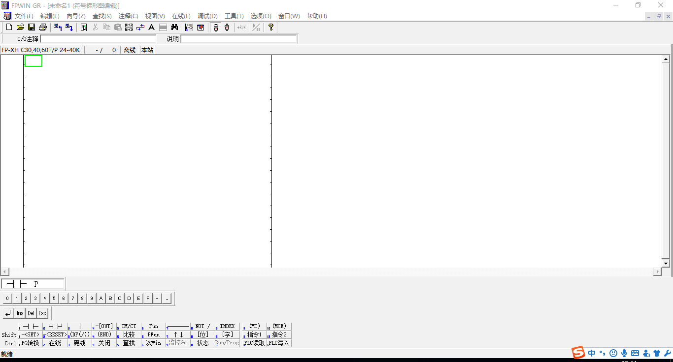Click the red-blue arrows convert icon
673x362 pixels.
coord(140,28)
